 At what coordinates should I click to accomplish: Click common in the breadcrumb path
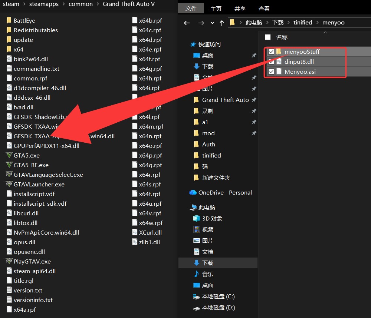click(x=81, y=4)
